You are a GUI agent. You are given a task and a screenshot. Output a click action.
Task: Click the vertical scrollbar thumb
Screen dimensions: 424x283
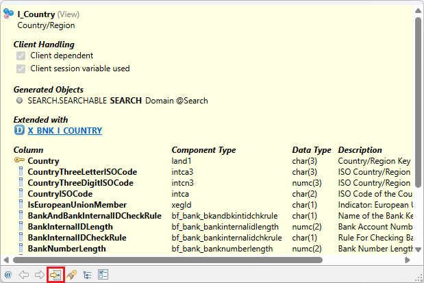coord(418,102)
